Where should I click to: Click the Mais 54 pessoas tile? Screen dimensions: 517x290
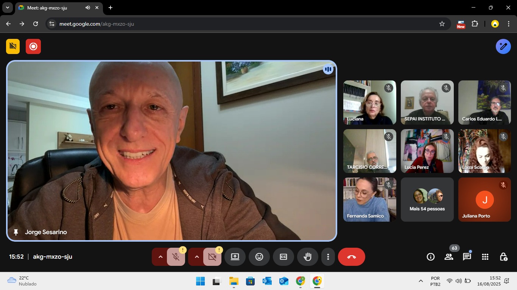pos(427,200)
